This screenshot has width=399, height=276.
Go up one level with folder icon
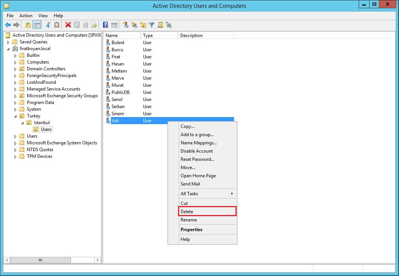[x=28, y=25]
